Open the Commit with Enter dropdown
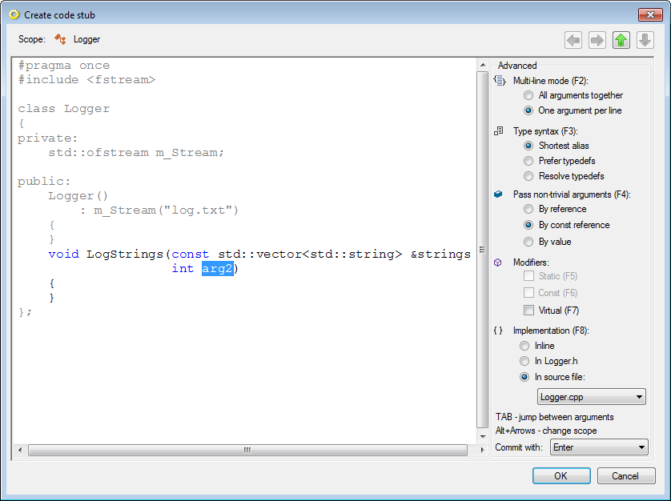This screenshot has width=671, height=501. click(599, 447)
